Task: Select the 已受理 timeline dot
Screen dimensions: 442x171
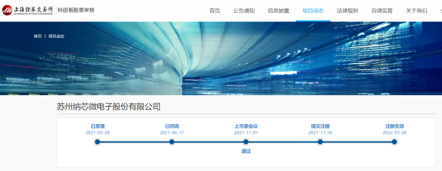Action: pyautogui.click(x=97, y=142)
